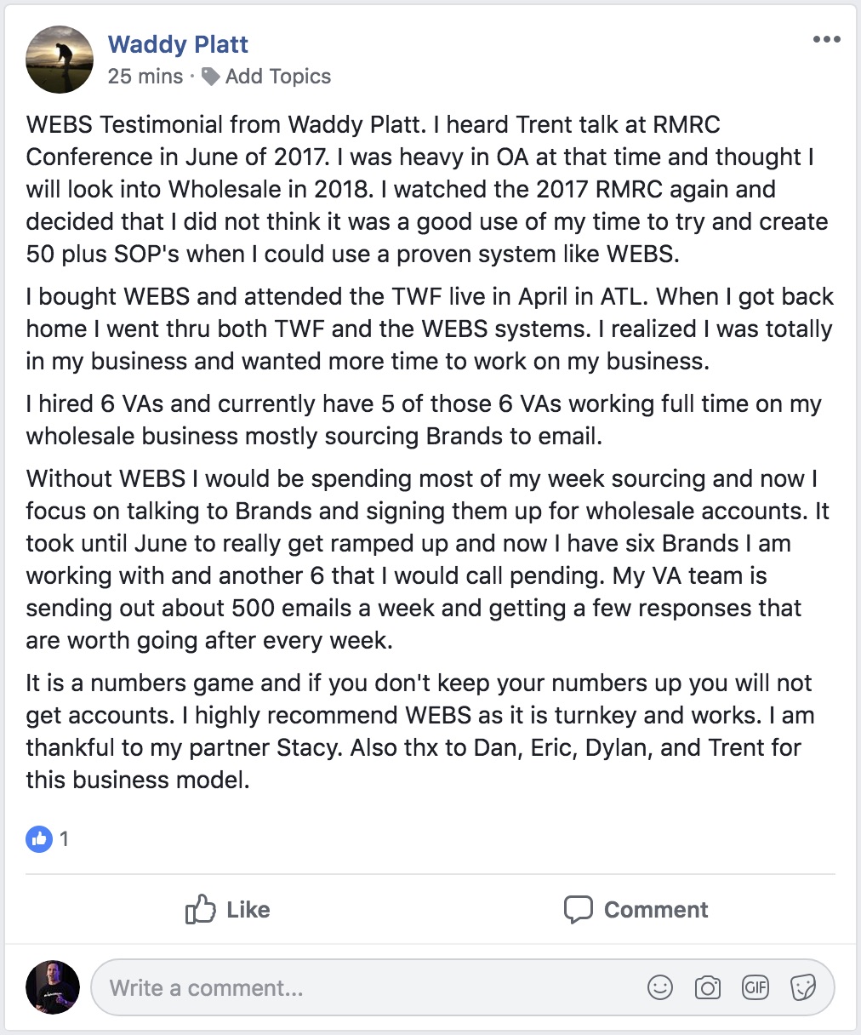Click your own avatar beside comment box
Screen dimensions: 861x1035
53,987
